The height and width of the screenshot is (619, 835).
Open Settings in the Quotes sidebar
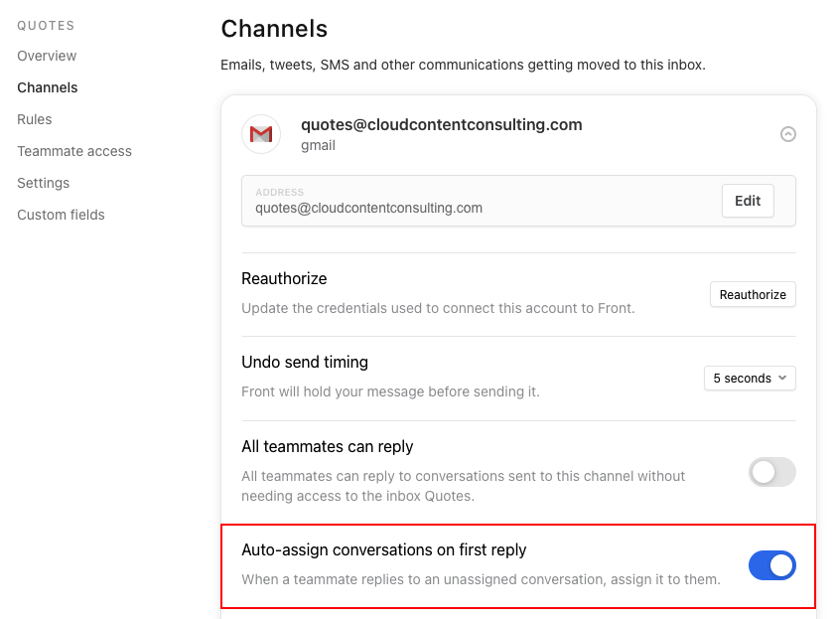43,183
